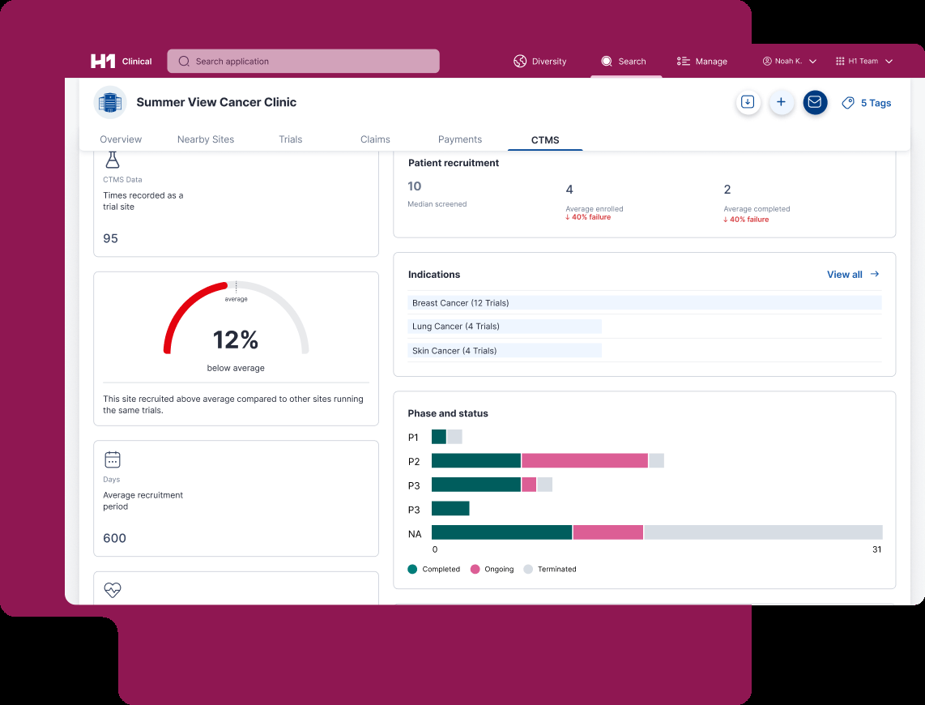925x705 pixels.
Task: Click the flask CTMS Data icon
Action: tap(112, 160)
